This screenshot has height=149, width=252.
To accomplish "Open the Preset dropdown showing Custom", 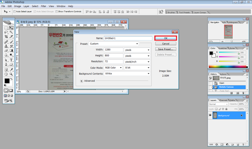I will coord(114,44).
